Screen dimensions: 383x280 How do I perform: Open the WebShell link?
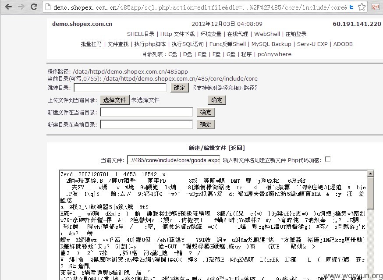(267, 34)
